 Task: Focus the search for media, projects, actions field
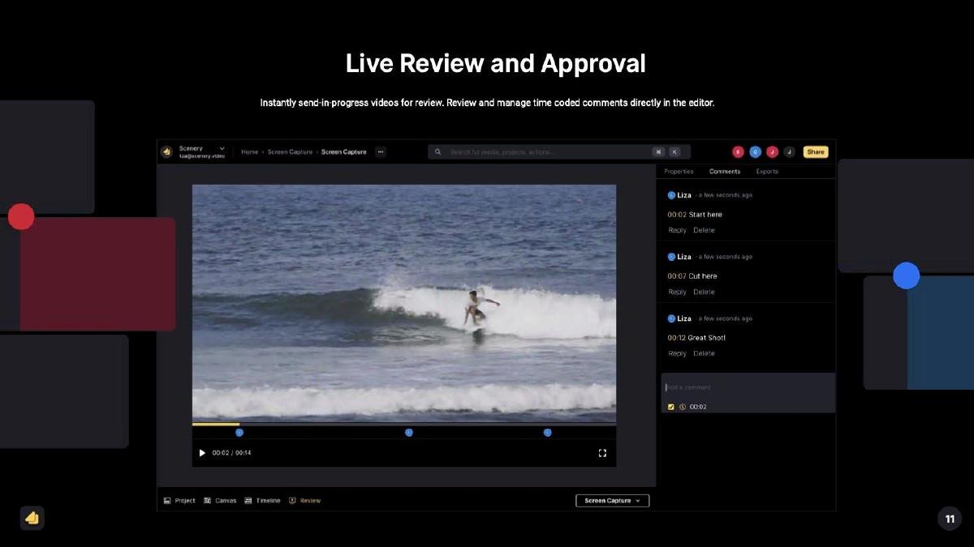pyautogui.click(x=559, y=152)
